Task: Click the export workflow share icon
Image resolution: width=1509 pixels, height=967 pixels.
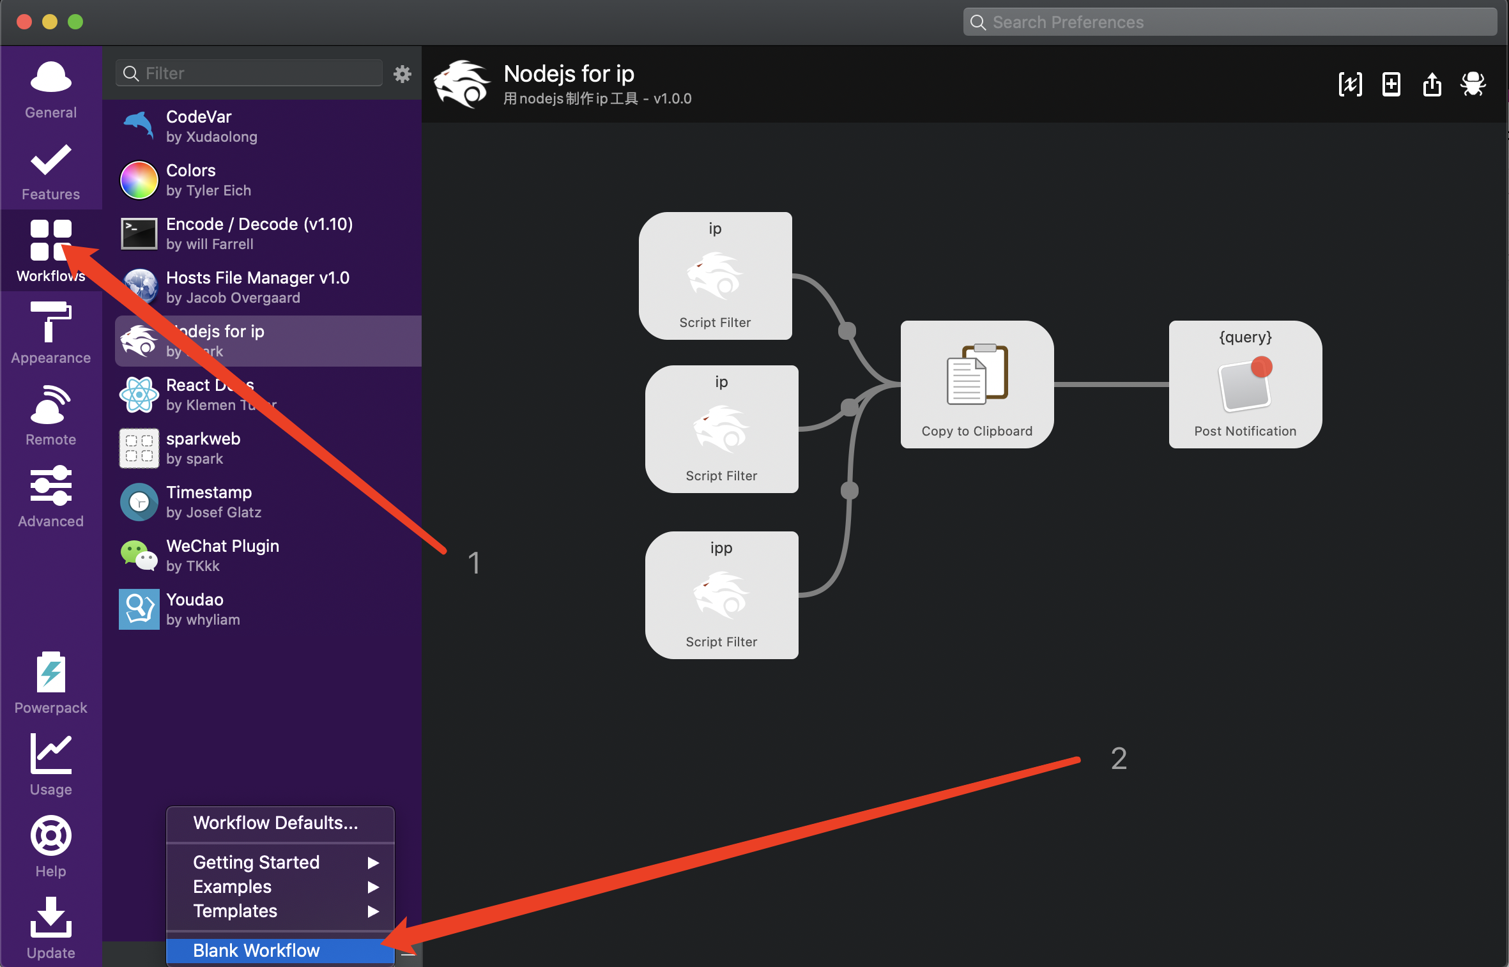Action: point(1432,84)
